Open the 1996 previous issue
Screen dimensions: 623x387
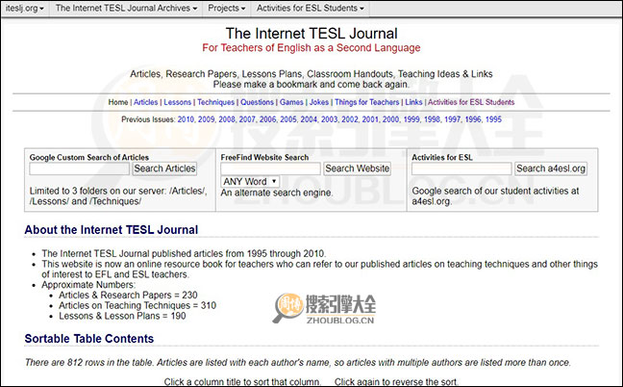[473, 119]
